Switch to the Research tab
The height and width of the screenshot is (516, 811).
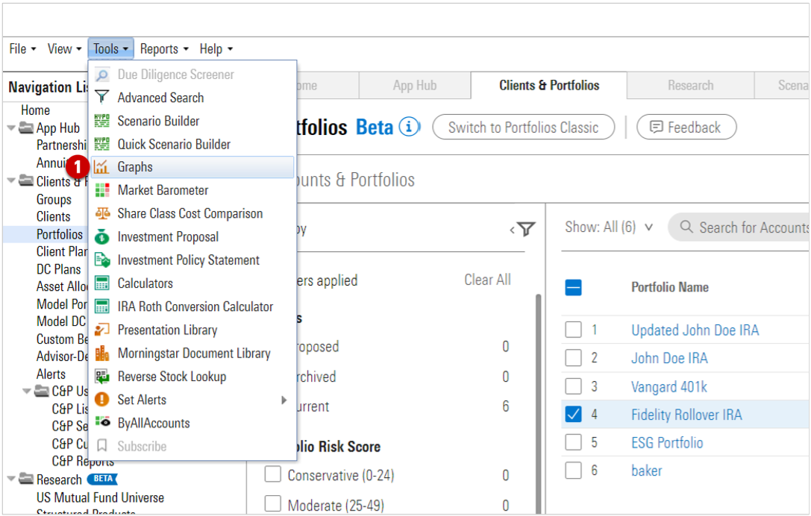tap(690, 85)
